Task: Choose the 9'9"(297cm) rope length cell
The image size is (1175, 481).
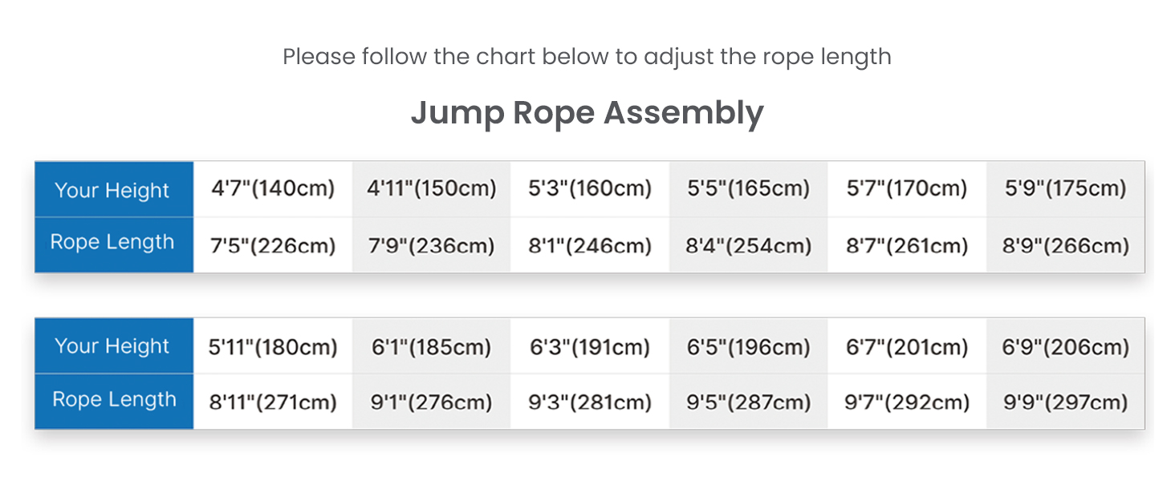Action: click(x=1066, y=402)
